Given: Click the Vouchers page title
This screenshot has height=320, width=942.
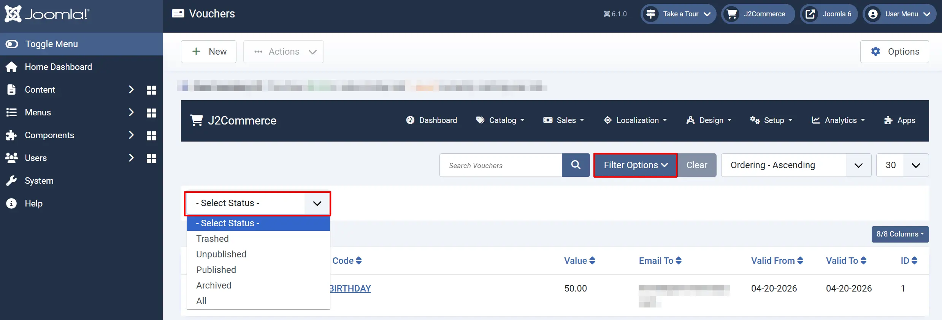Looking at the screenshot, I should (212, 14).
